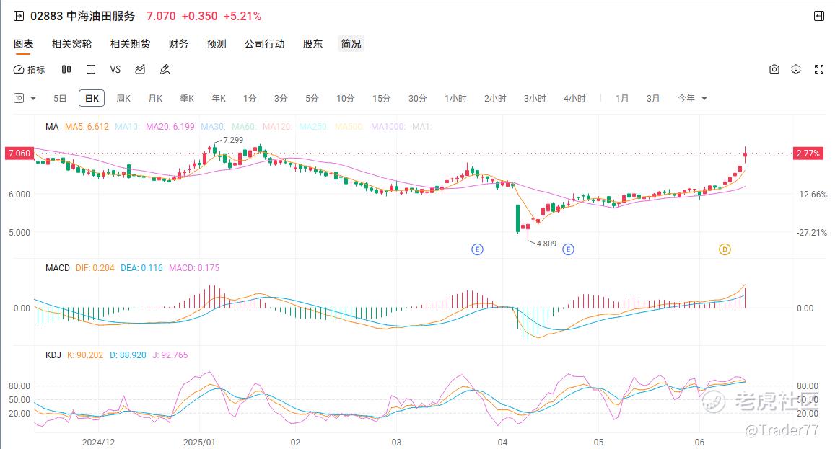Select the 5日 timeframe
The height and width of the screenshot is (449, 835).
[60, 99]
